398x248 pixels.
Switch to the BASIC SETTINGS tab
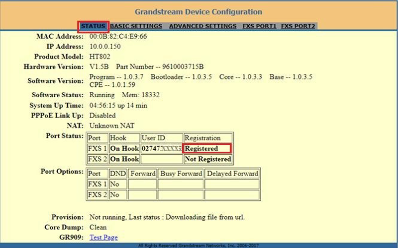(x=136, y=26)
